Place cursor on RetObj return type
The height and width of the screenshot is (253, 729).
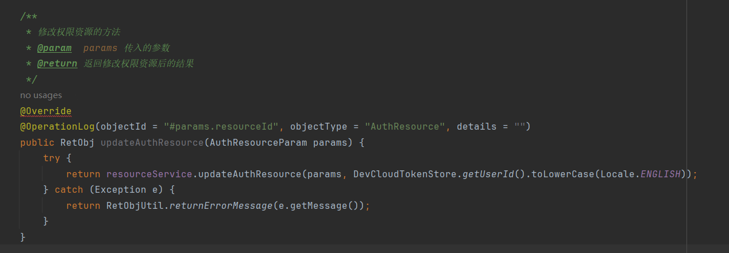pyautogui.click(x=77, y=142)
